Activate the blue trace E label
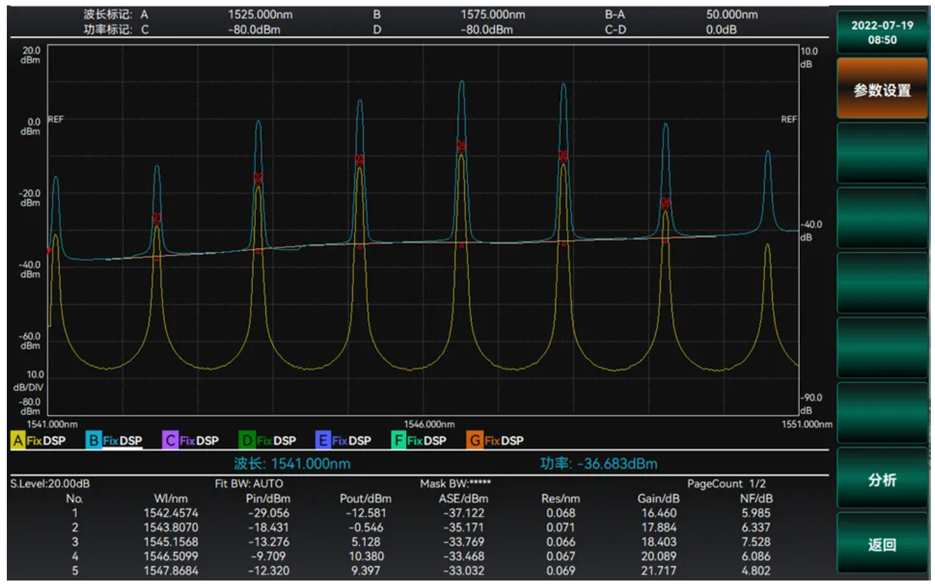935x588 pixels. 323,441
